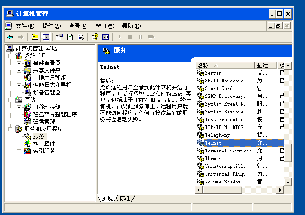Click the services list scroll up arrow
Screen dimensions: 305x215
288,65
